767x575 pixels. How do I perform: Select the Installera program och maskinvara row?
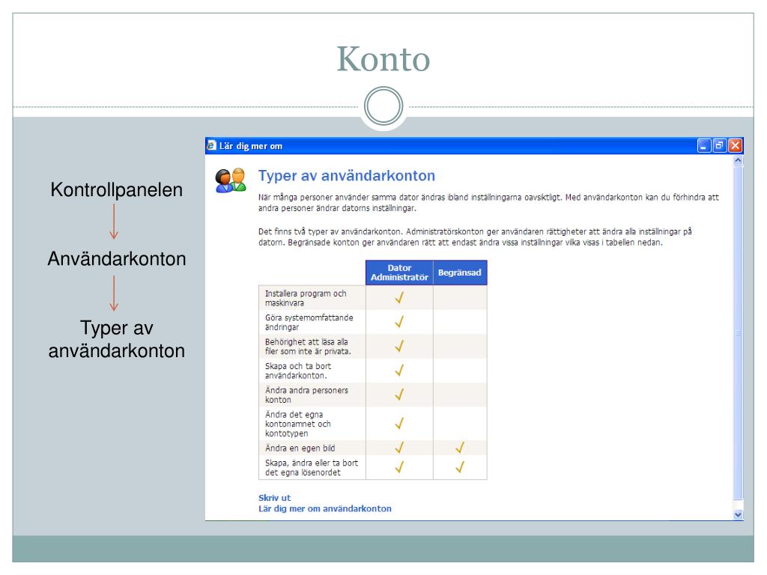tap(373, 298)
